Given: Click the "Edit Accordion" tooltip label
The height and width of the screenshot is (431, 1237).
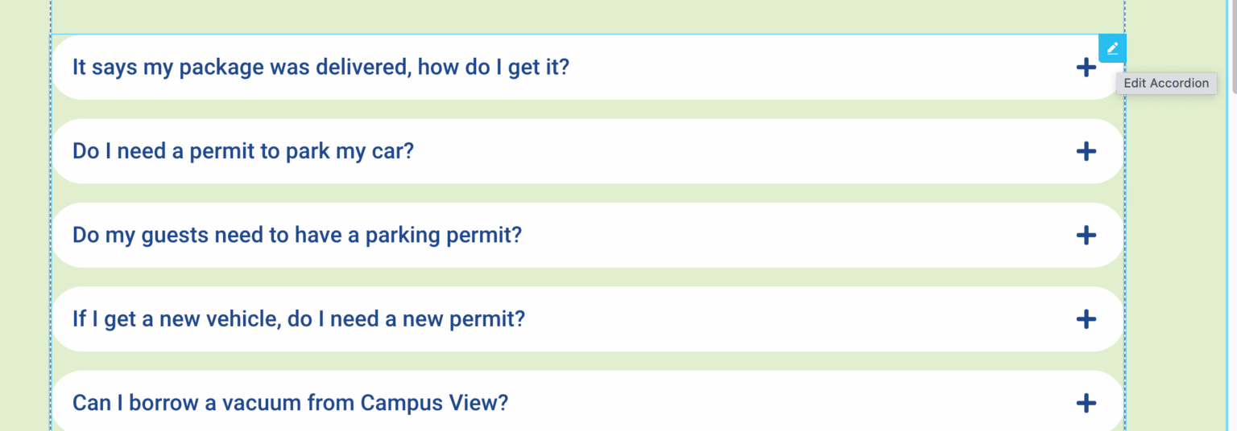Looking at the screenshot, I should coord(1166,83).
